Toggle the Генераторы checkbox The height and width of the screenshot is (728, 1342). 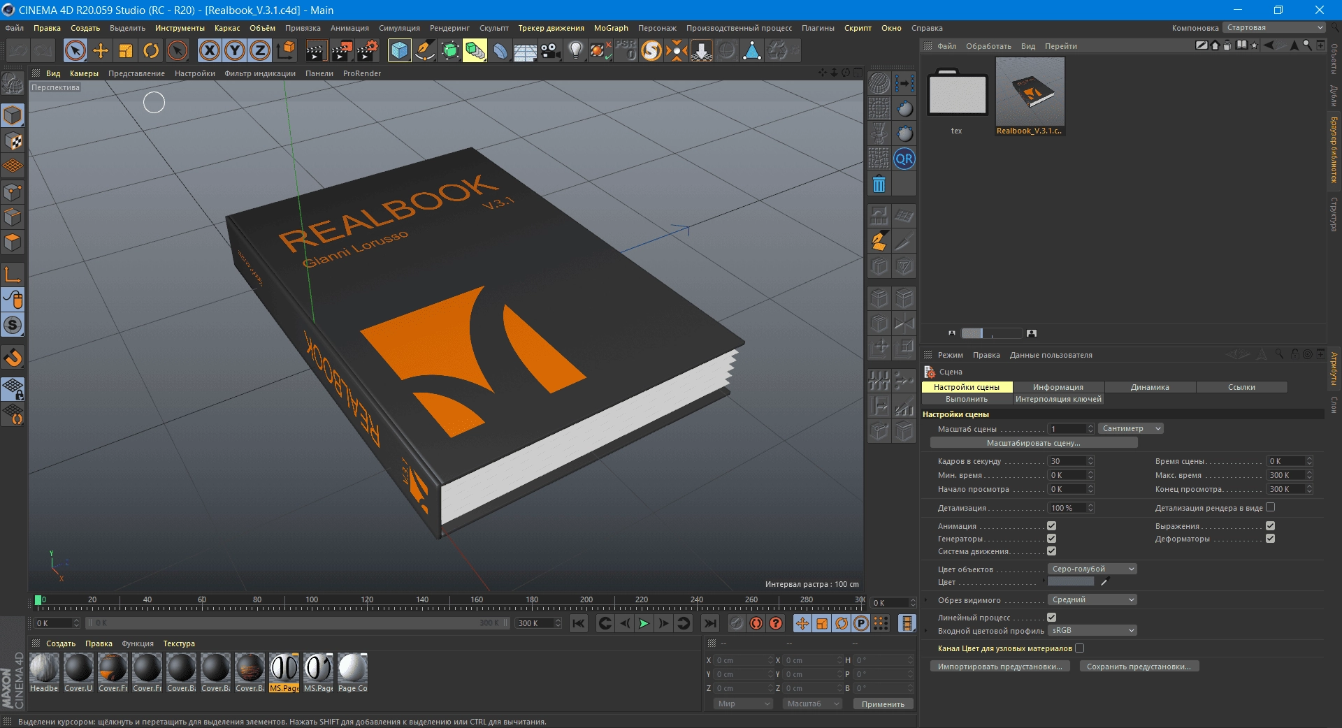(1051, 539)
